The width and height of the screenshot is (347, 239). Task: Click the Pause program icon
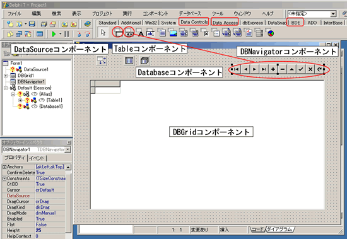click(x=66, y=34)
